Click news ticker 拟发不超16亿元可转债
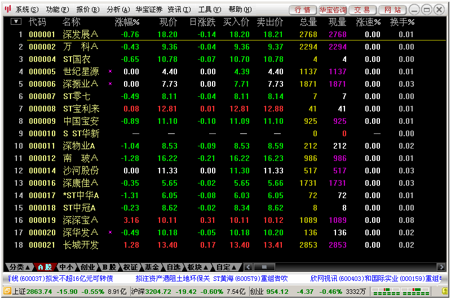The image size is (451, 300). point(79,279)
